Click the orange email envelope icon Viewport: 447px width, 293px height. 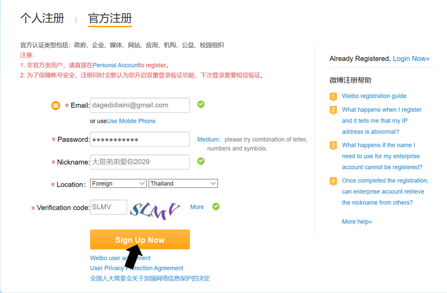(x=56, y=106)
